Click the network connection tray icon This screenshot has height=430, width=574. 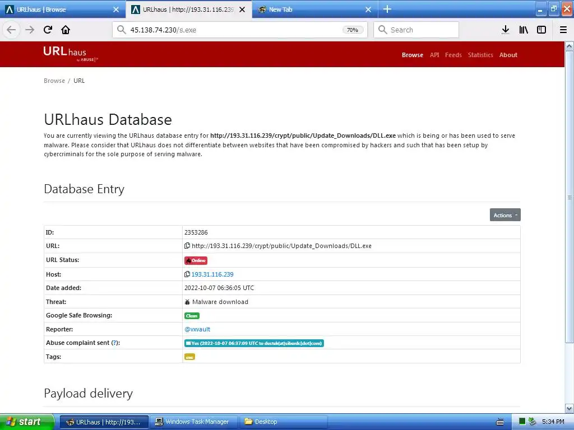[x=533, y=422]
